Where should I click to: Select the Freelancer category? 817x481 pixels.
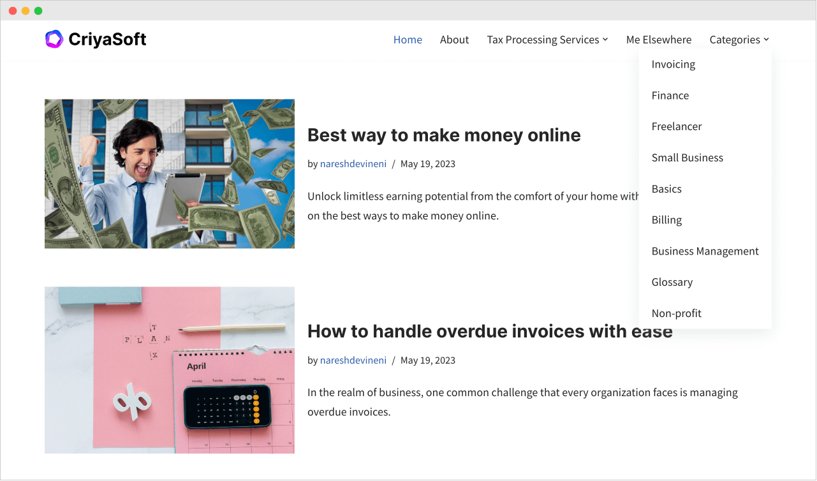(x=676, y=126)
